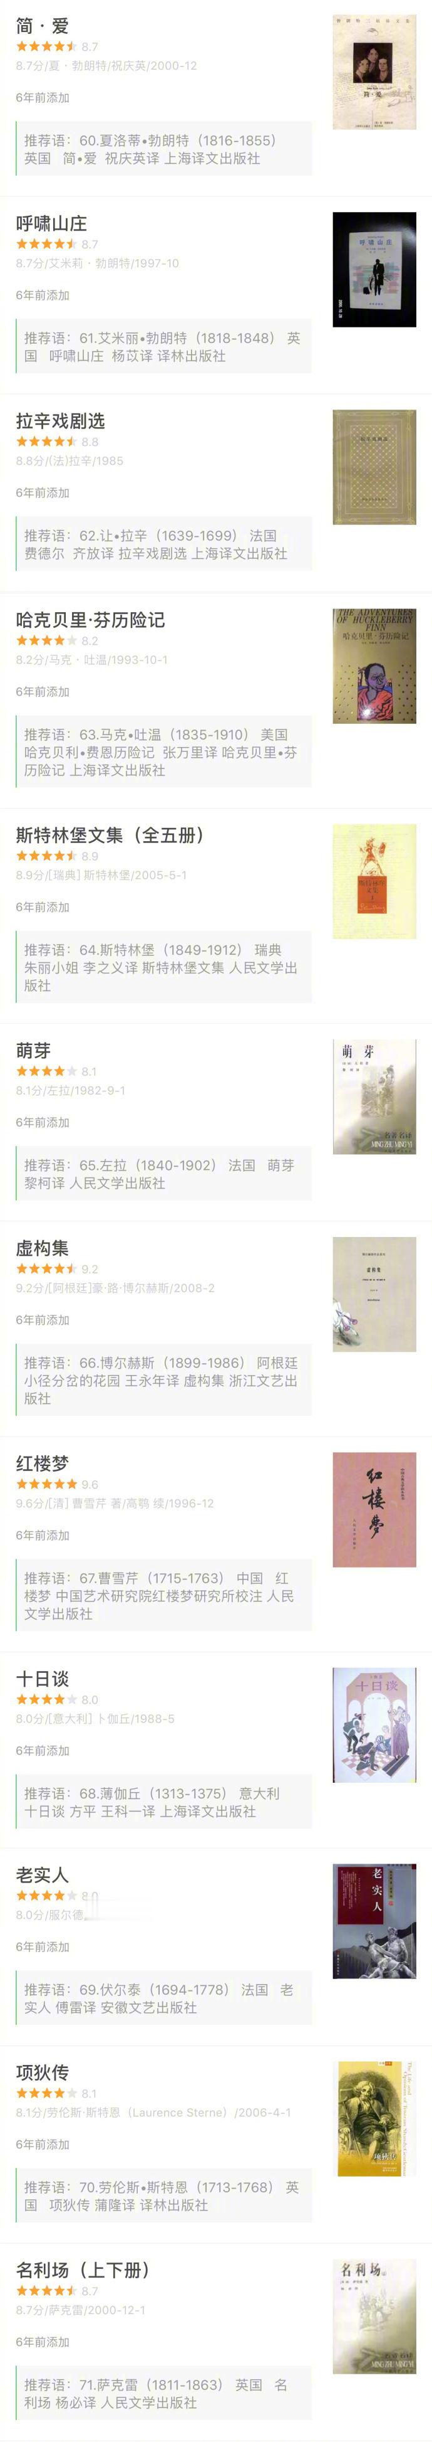
Task: Click the 简·爱 star rating
Action: coord(46,46)
